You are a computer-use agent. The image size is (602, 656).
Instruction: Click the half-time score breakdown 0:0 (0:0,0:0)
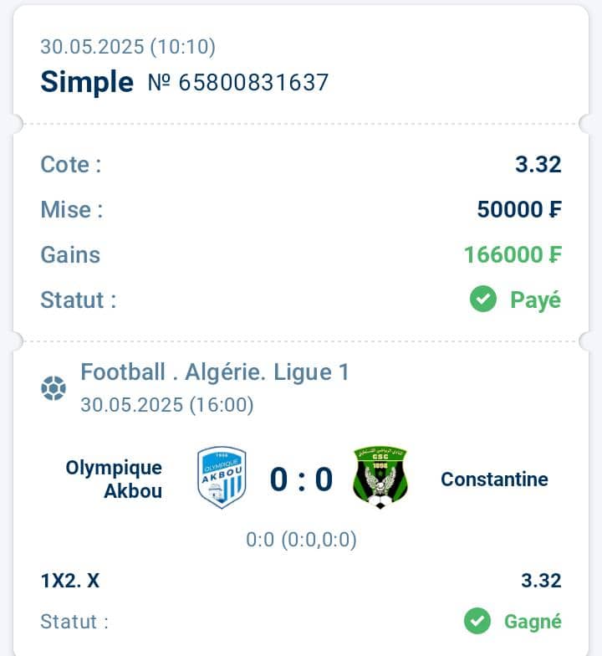pos(301,540)
